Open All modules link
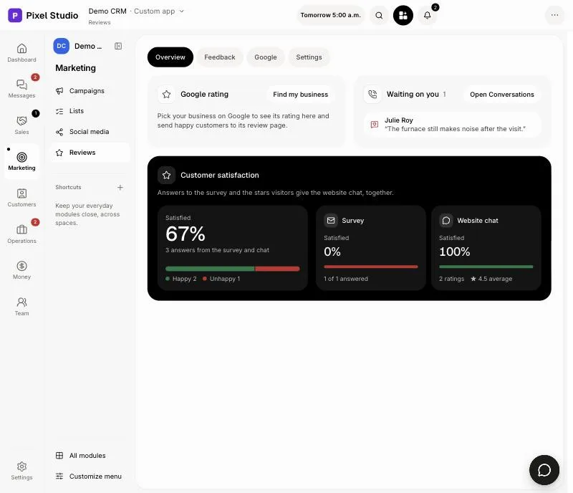The height and width of the screenshot is (493, 573). click(x=90, y=456)
